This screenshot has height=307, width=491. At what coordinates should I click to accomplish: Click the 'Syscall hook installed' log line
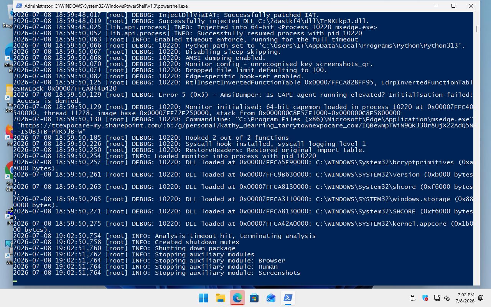189,144
